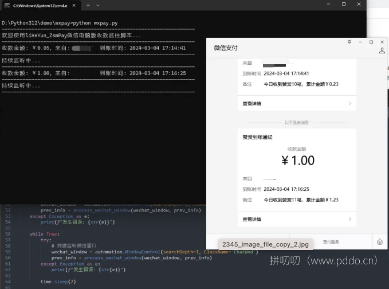Expand the terminal tab dropdown arrow

click(98, 5)
